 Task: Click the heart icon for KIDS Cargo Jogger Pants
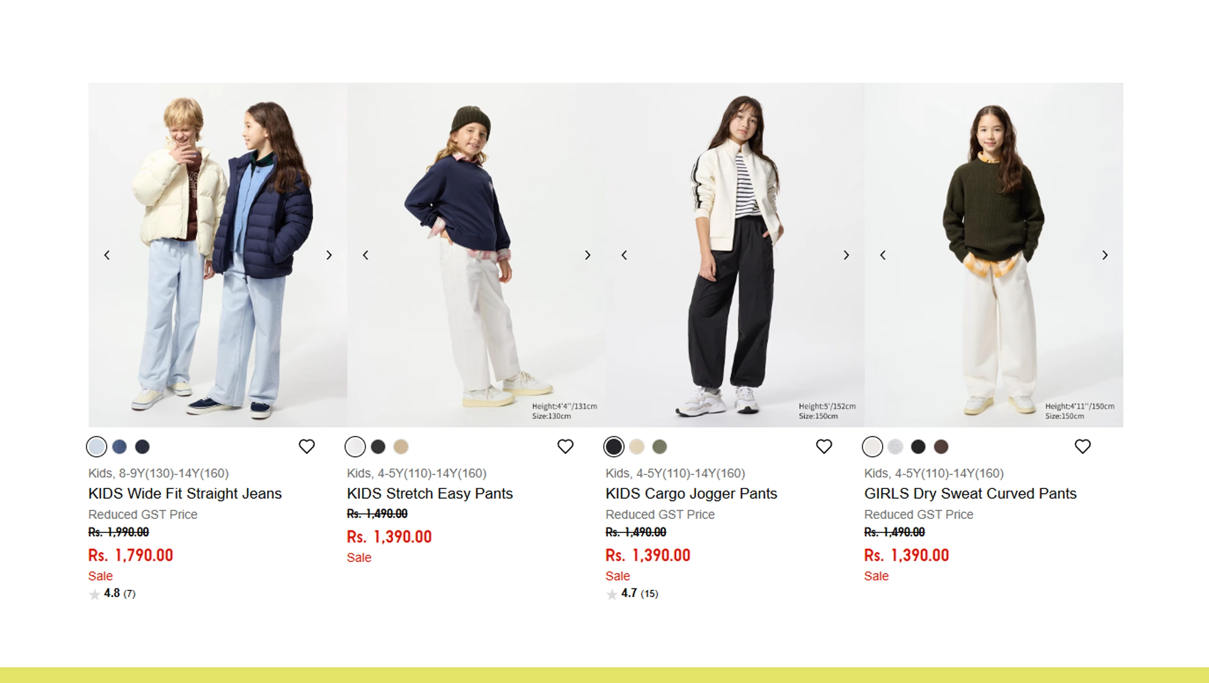[824, 447]
